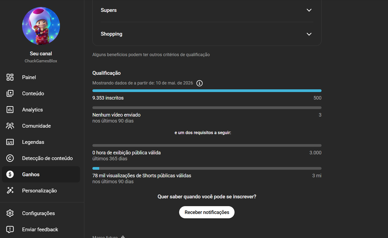The height and width of the screenshot is (238, 388).
Task: Click the Enviar feedback exclamation icon
Action: coord(10,229)
